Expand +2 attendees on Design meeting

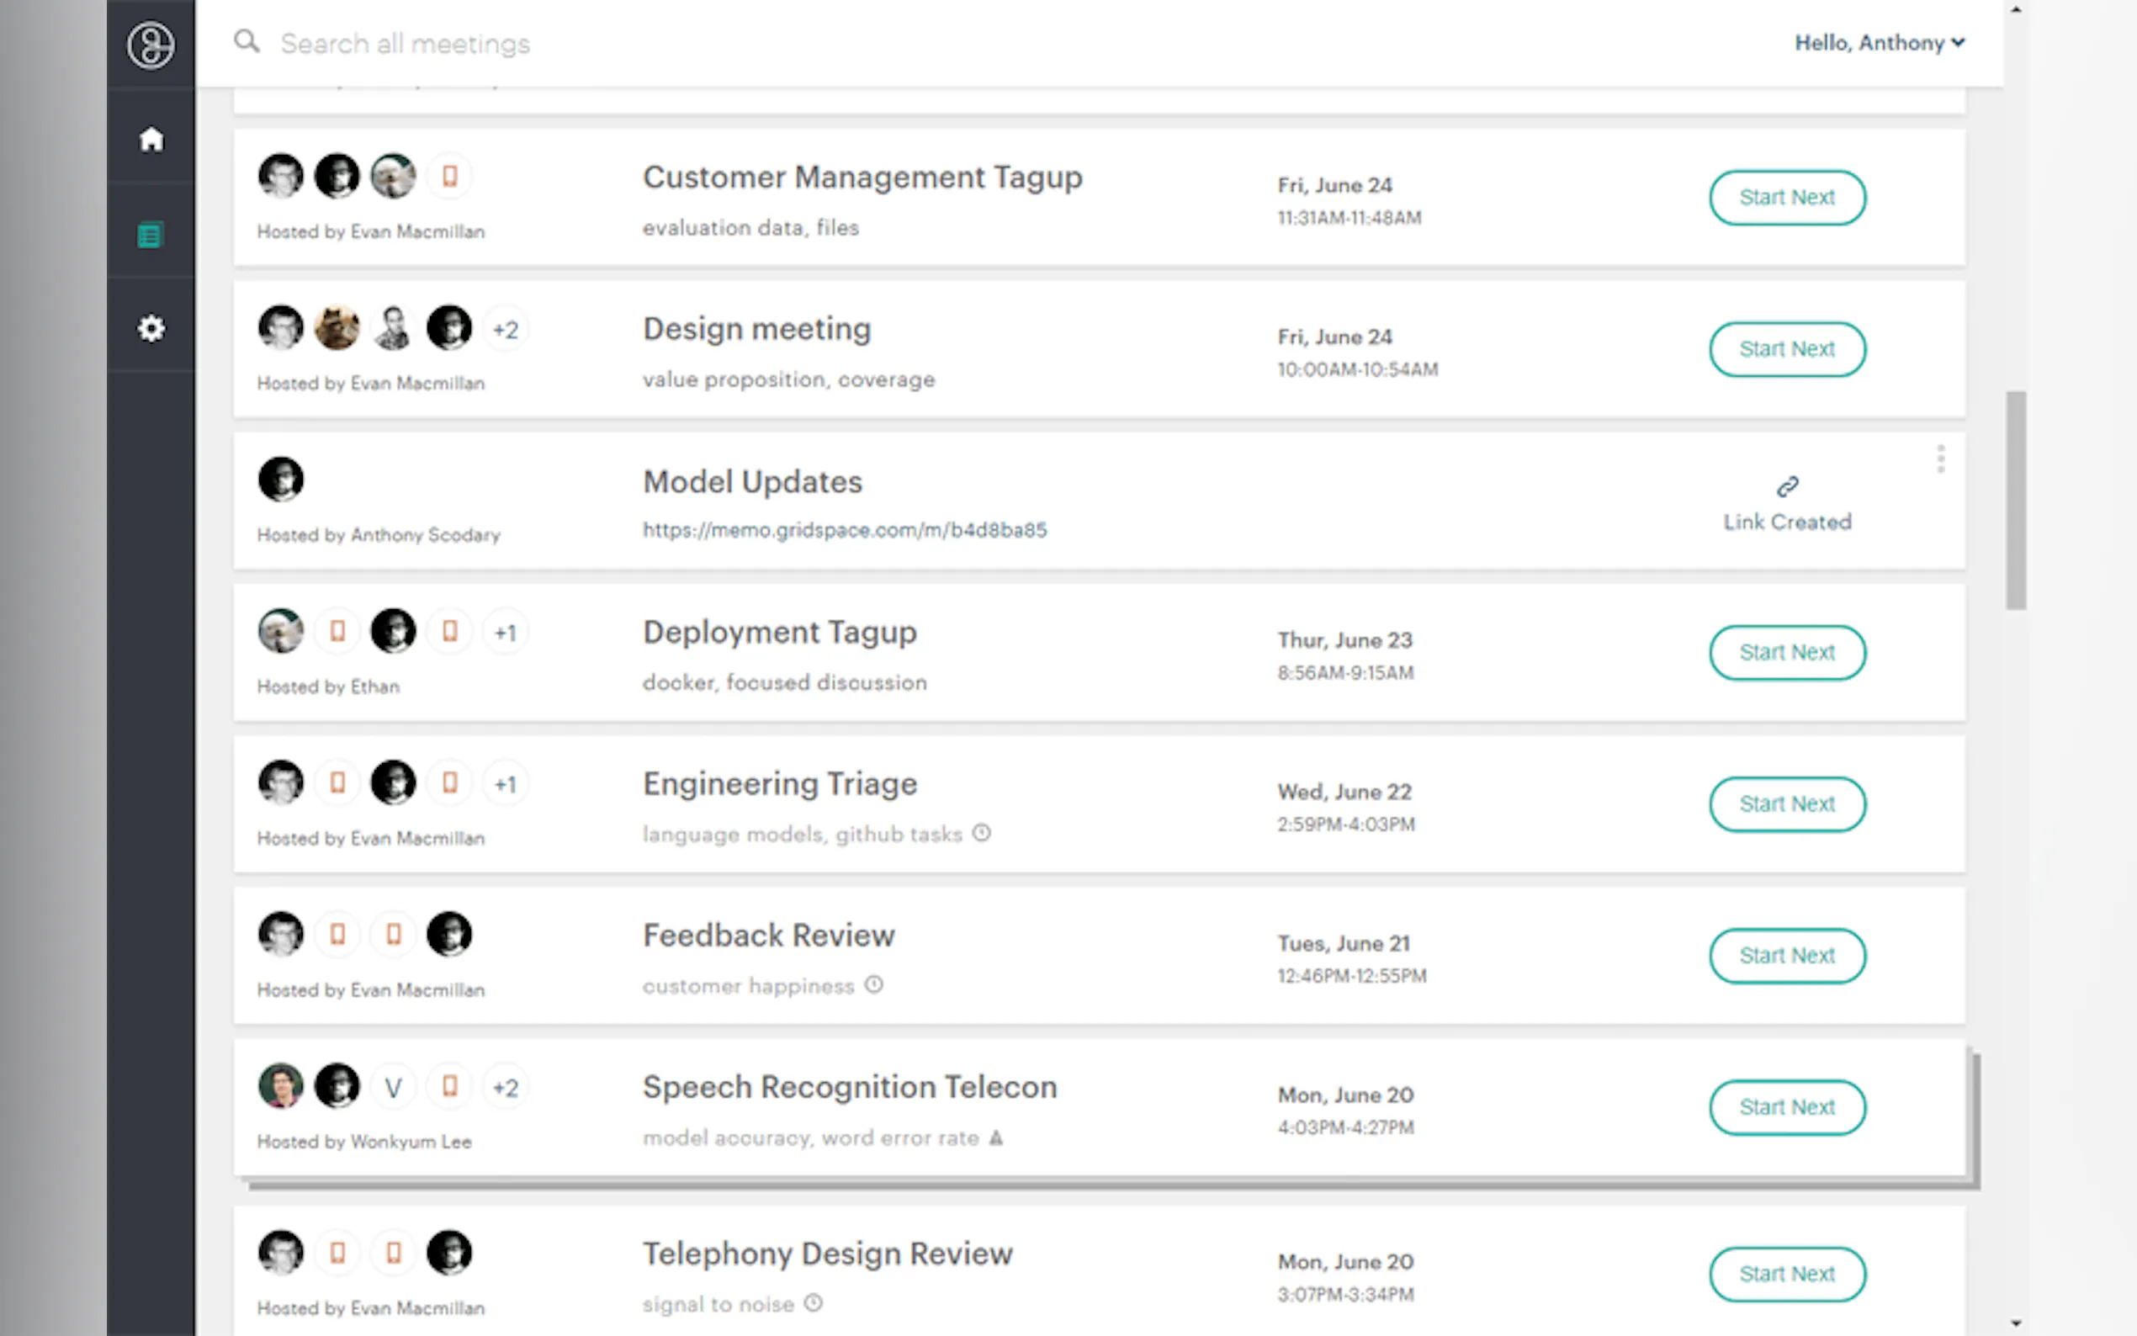coord(506,330)
